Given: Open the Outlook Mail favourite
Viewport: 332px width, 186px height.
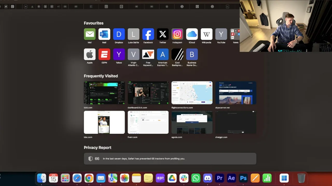Looking at the screenshot, I should [x=104, y=34].
